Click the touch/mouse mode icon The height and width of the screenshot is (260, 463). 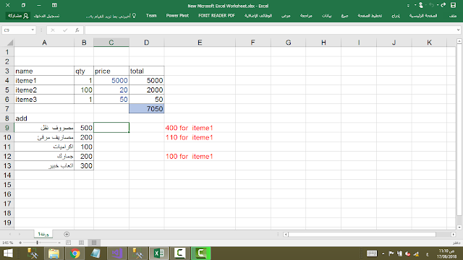tap(421, 5)
